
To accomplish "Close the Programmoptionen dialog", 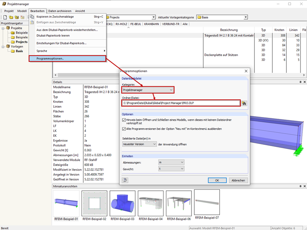I will (246, 71).
